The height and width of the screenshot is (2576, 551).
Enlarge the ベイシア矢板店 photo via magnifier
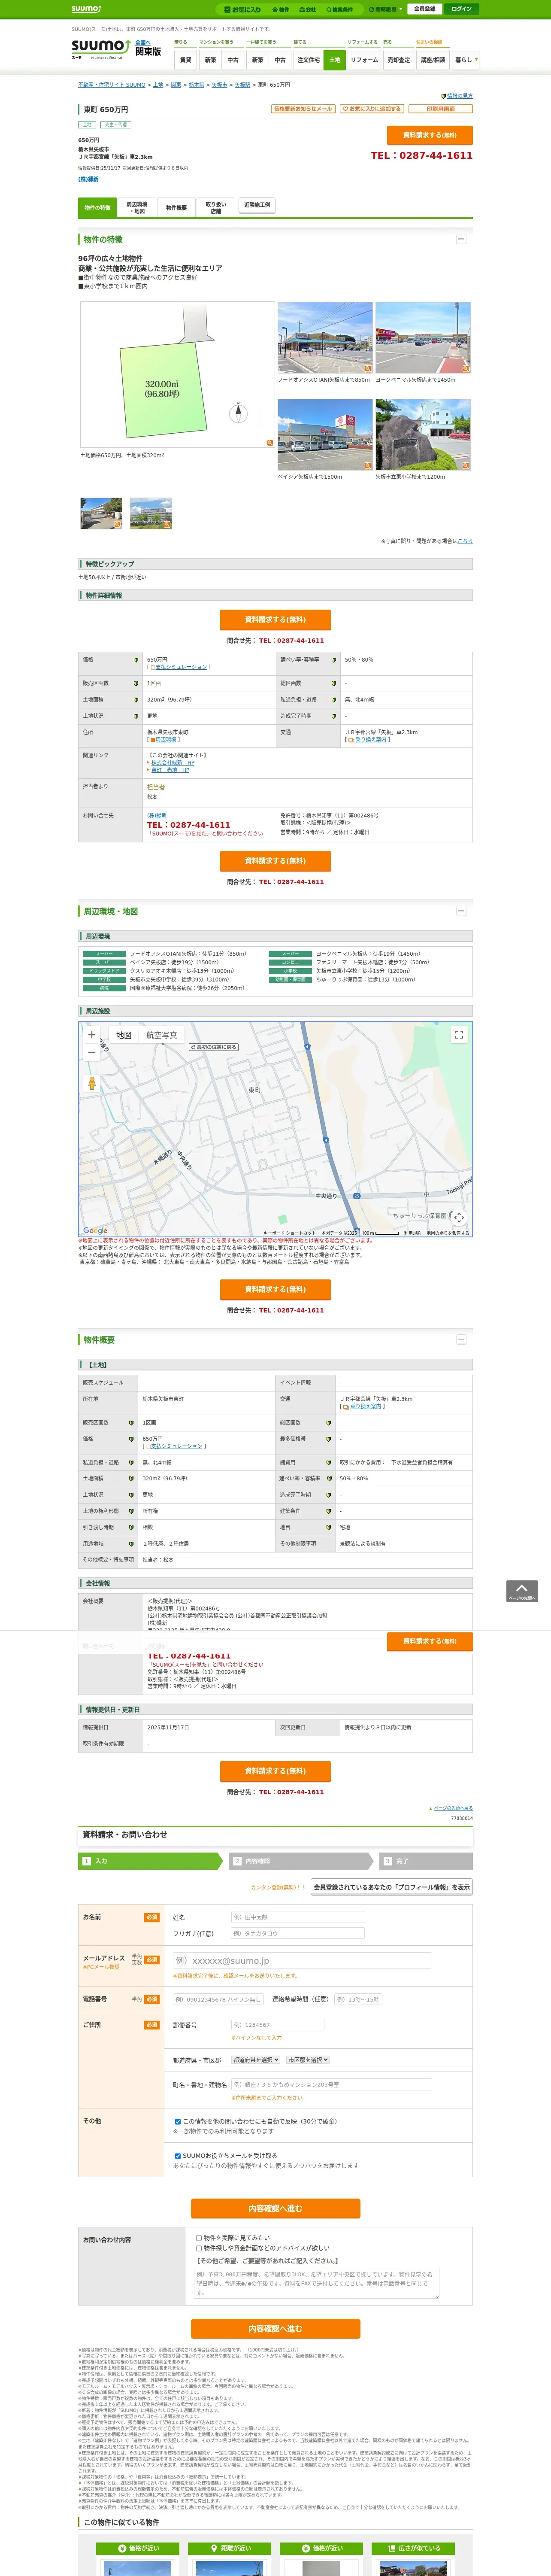[x=368, y=466]
